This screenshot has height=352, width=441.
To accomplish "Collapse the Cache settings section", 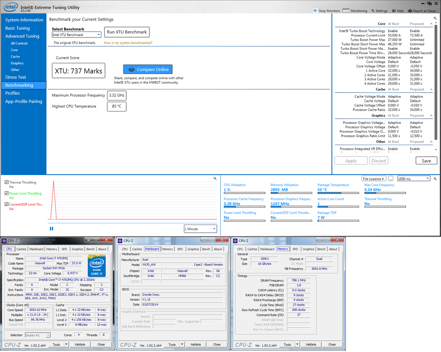I will [431, 89].
